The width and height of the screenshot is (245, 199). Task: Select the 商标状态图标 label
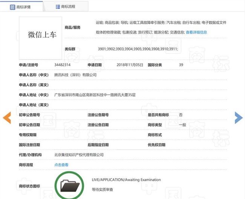pos(29,186)
